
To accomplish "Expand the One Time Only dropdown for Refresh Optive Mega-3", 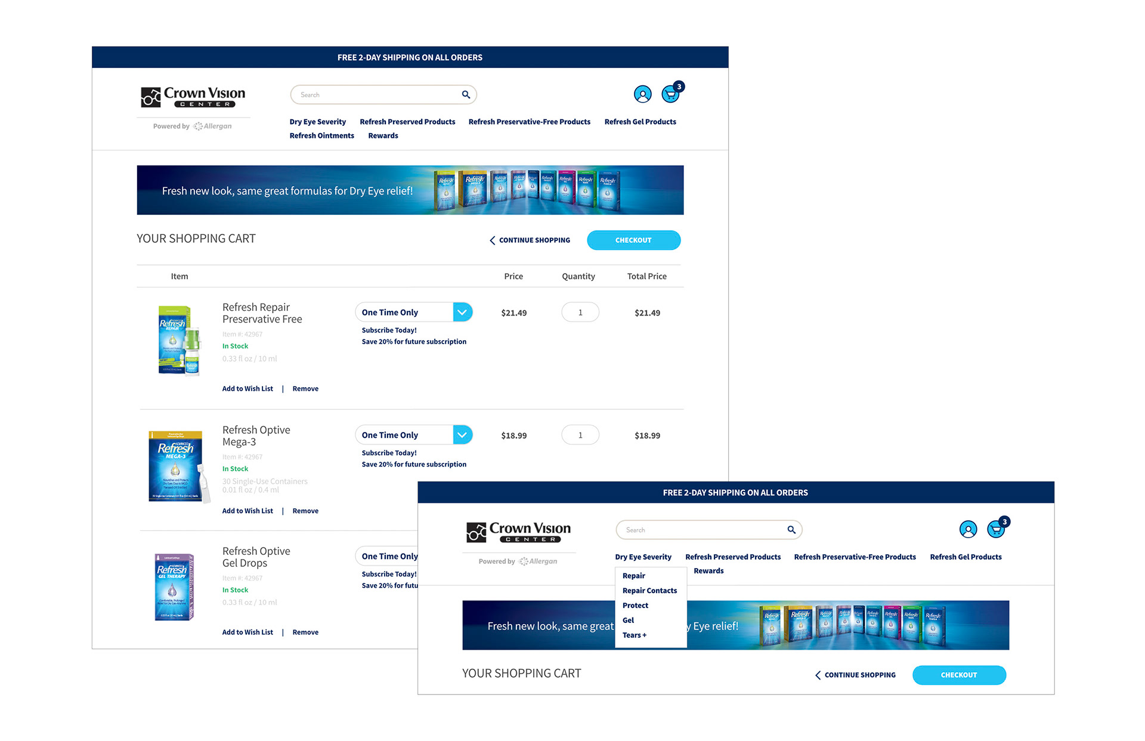I will point(462,435).
